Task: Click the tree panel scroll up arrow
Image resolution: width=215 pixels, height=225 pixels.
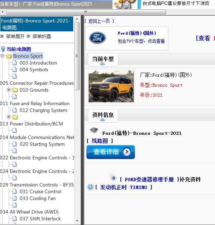Action: coord(77,19)
